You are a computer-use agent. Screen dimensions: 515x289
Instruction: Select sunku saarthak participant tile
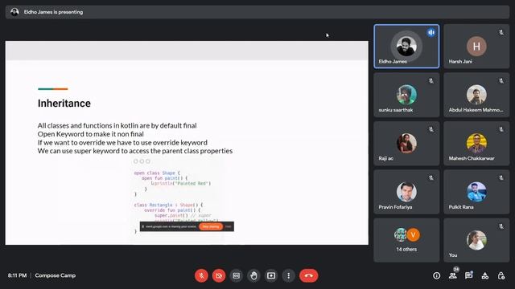[x=406, y=95]
